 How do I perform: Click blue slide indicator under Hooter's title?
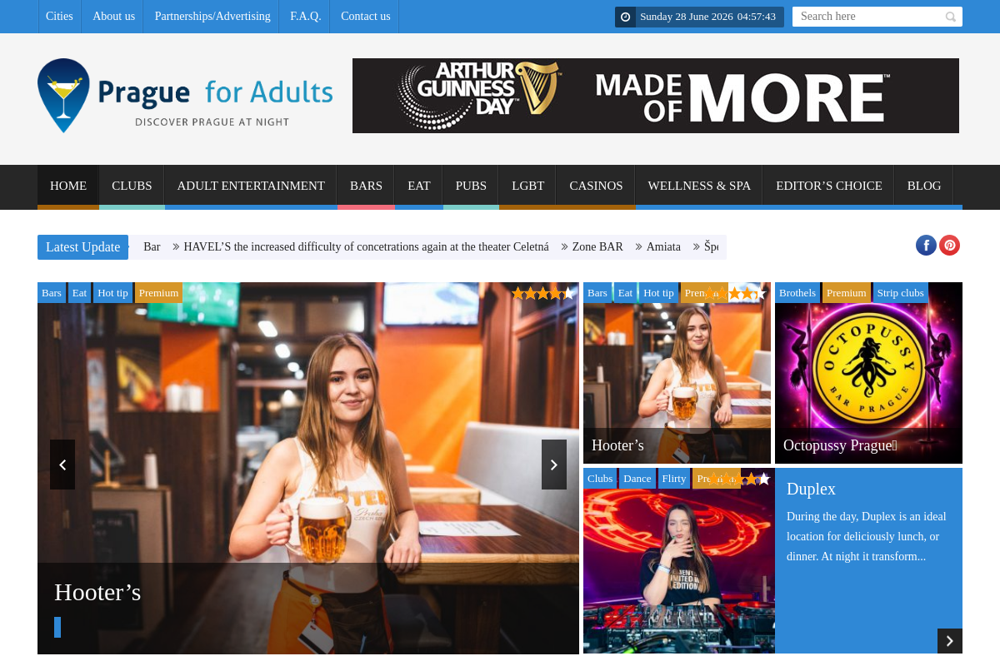[x=57, y=628]
